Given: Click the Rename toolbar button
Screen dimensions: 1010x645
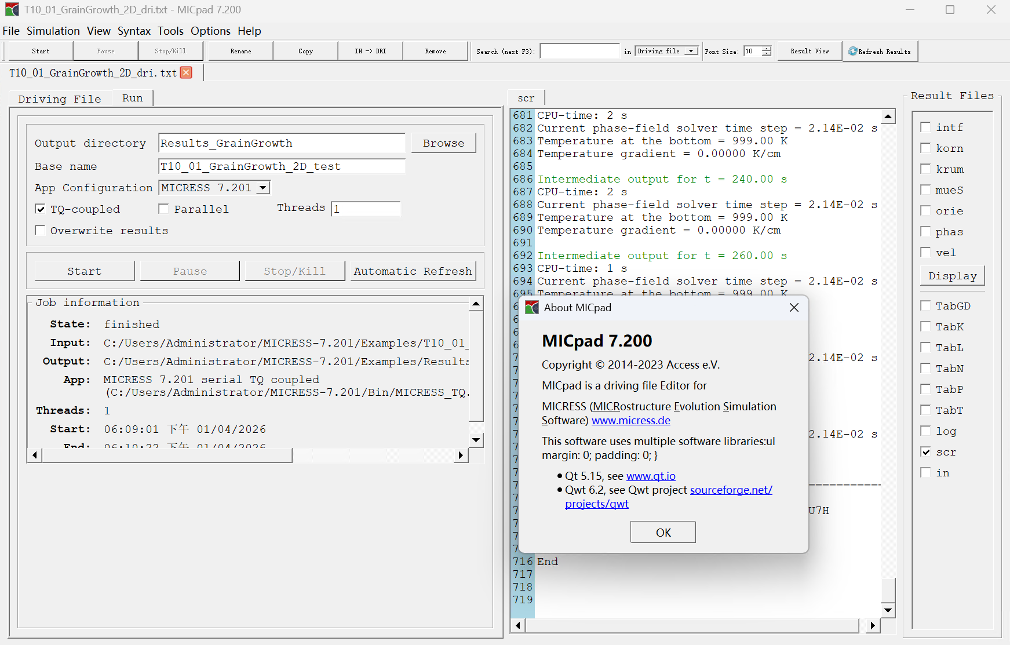Looking at the screenshot, I should point(240,51).
